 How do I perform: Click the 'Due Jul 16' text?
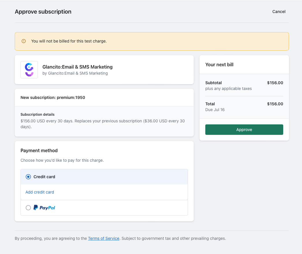[x=215, y=110]
